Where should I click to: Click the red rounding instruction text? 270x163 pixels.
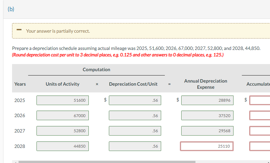tap(118, 55)
